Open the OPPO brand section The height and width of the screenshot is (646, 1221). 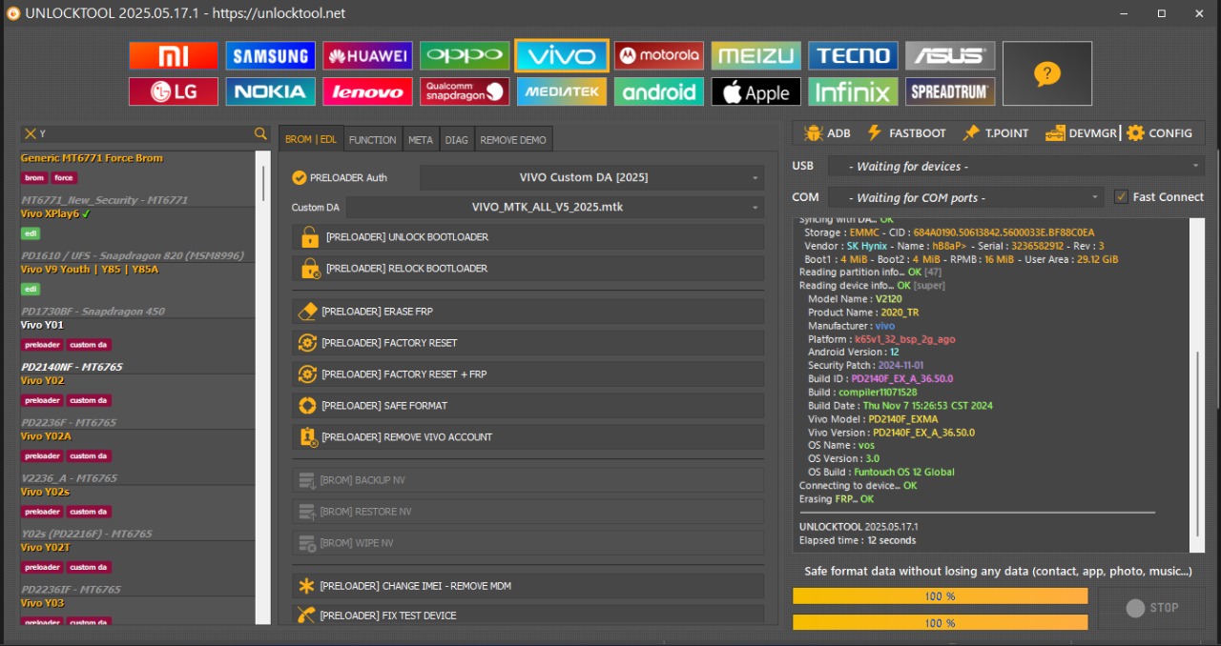pyautogui.click(x=465, y=55)
